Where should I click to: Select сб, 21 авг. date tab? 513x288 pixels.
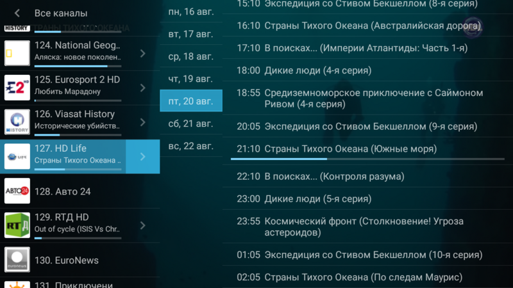(191, 124)
